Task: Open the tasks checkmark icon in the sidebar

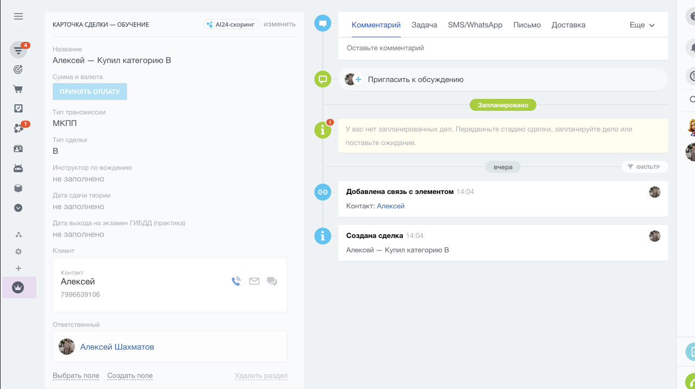Action: (18, 109)
